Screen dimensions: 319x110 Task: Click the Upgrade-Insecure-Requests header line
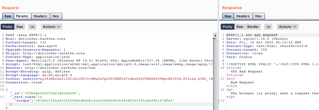36,50
